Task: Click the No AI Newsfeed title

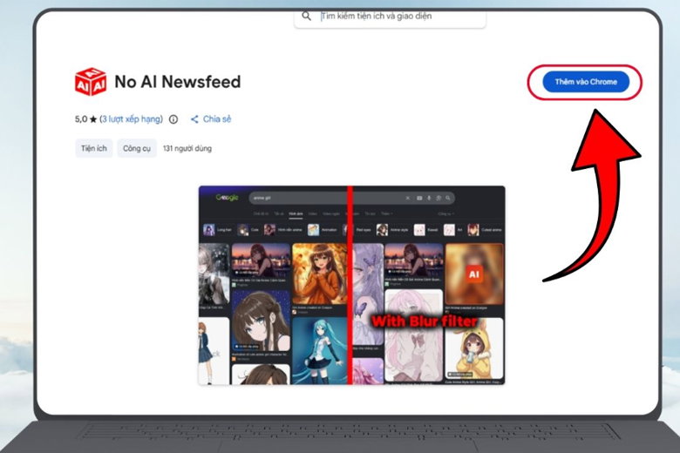Action: click(177, 82)
